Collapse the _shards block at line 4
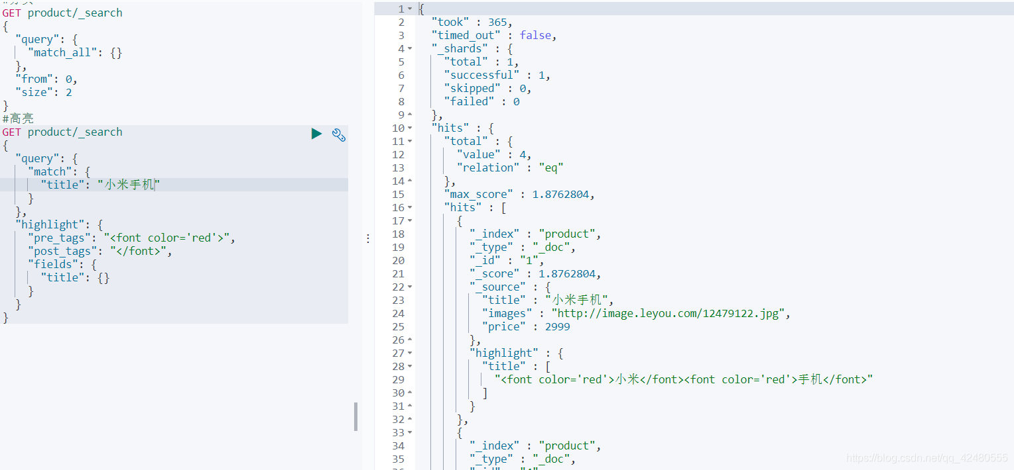The width and height of the screenshot is (1014, 470). (x=410, y=49)
